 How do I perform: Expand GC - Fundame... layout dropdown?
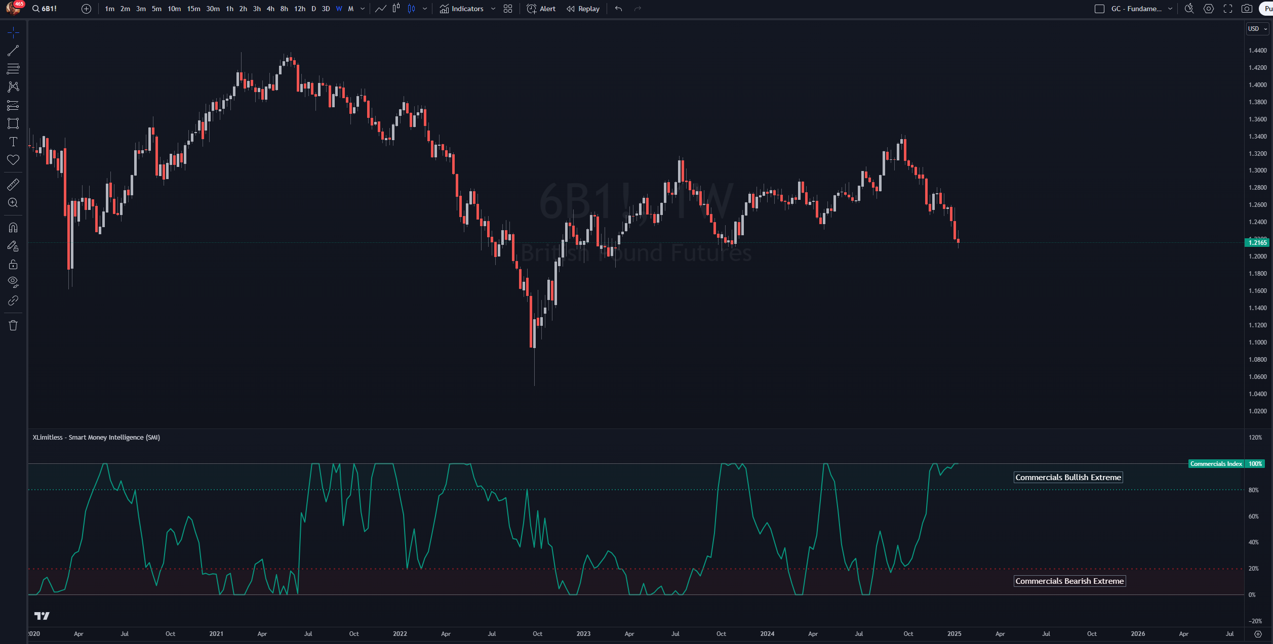tap(1170, 9)
